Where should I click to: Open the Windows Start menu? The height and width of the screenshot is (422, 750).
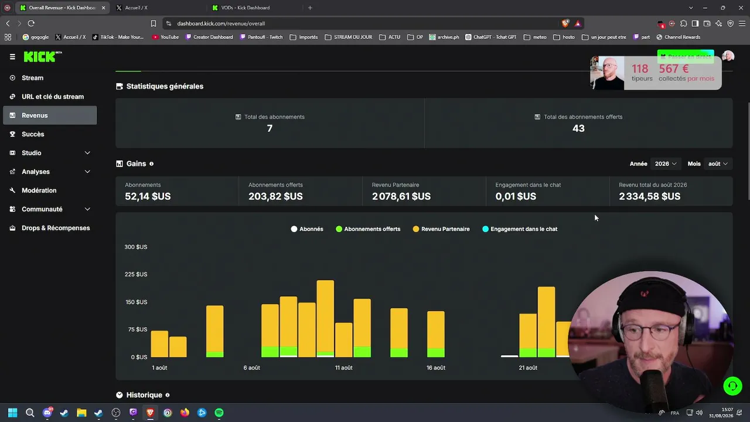click(x=12, y=413)
